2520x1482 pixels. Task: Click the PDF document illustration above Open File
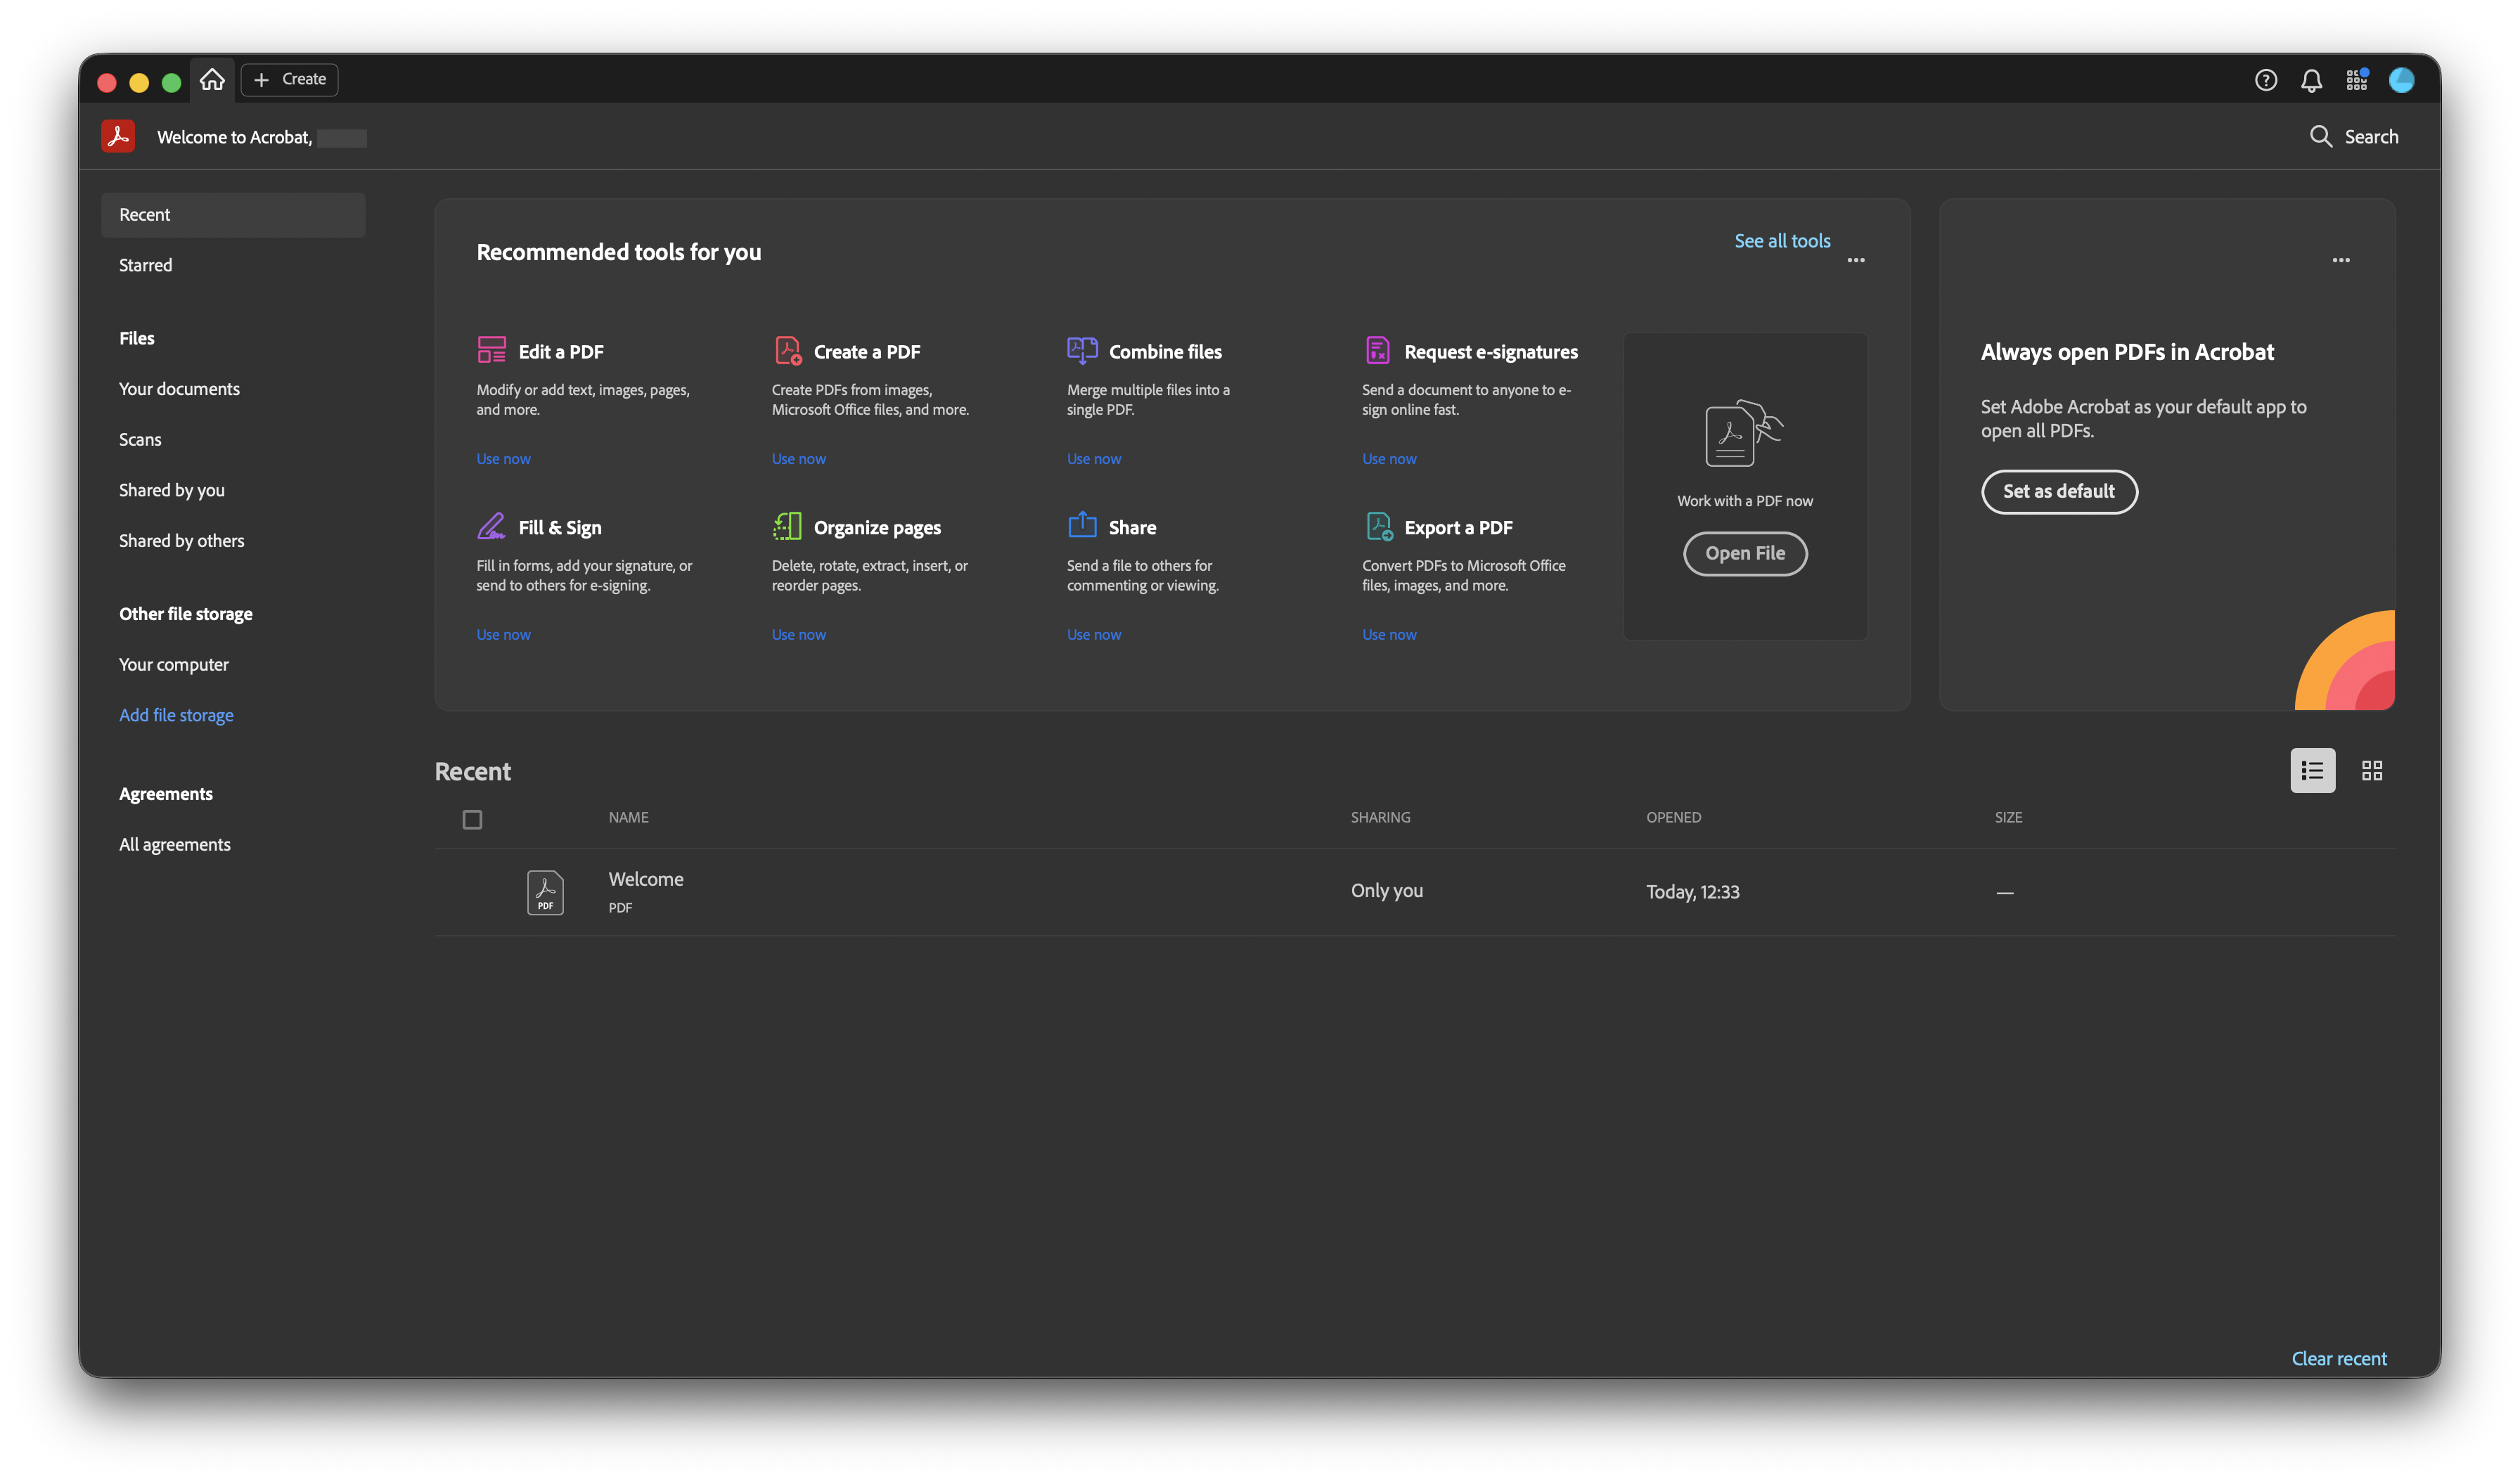[x=1744, y=433]
